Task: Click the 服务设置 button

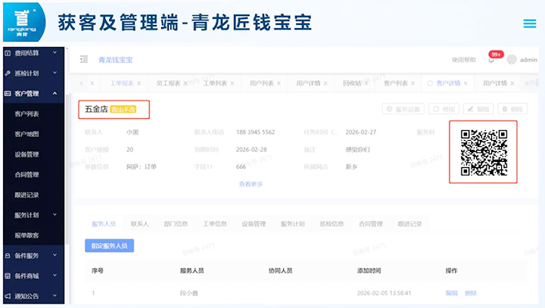Action: click(x=403, y=109)
